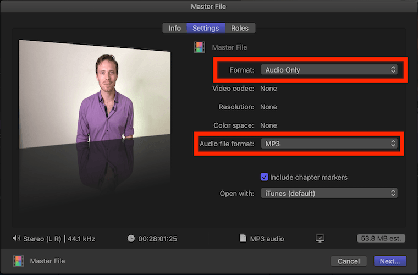Open the Audio file format dropdown showing MP3

click(x=329, y=144)
